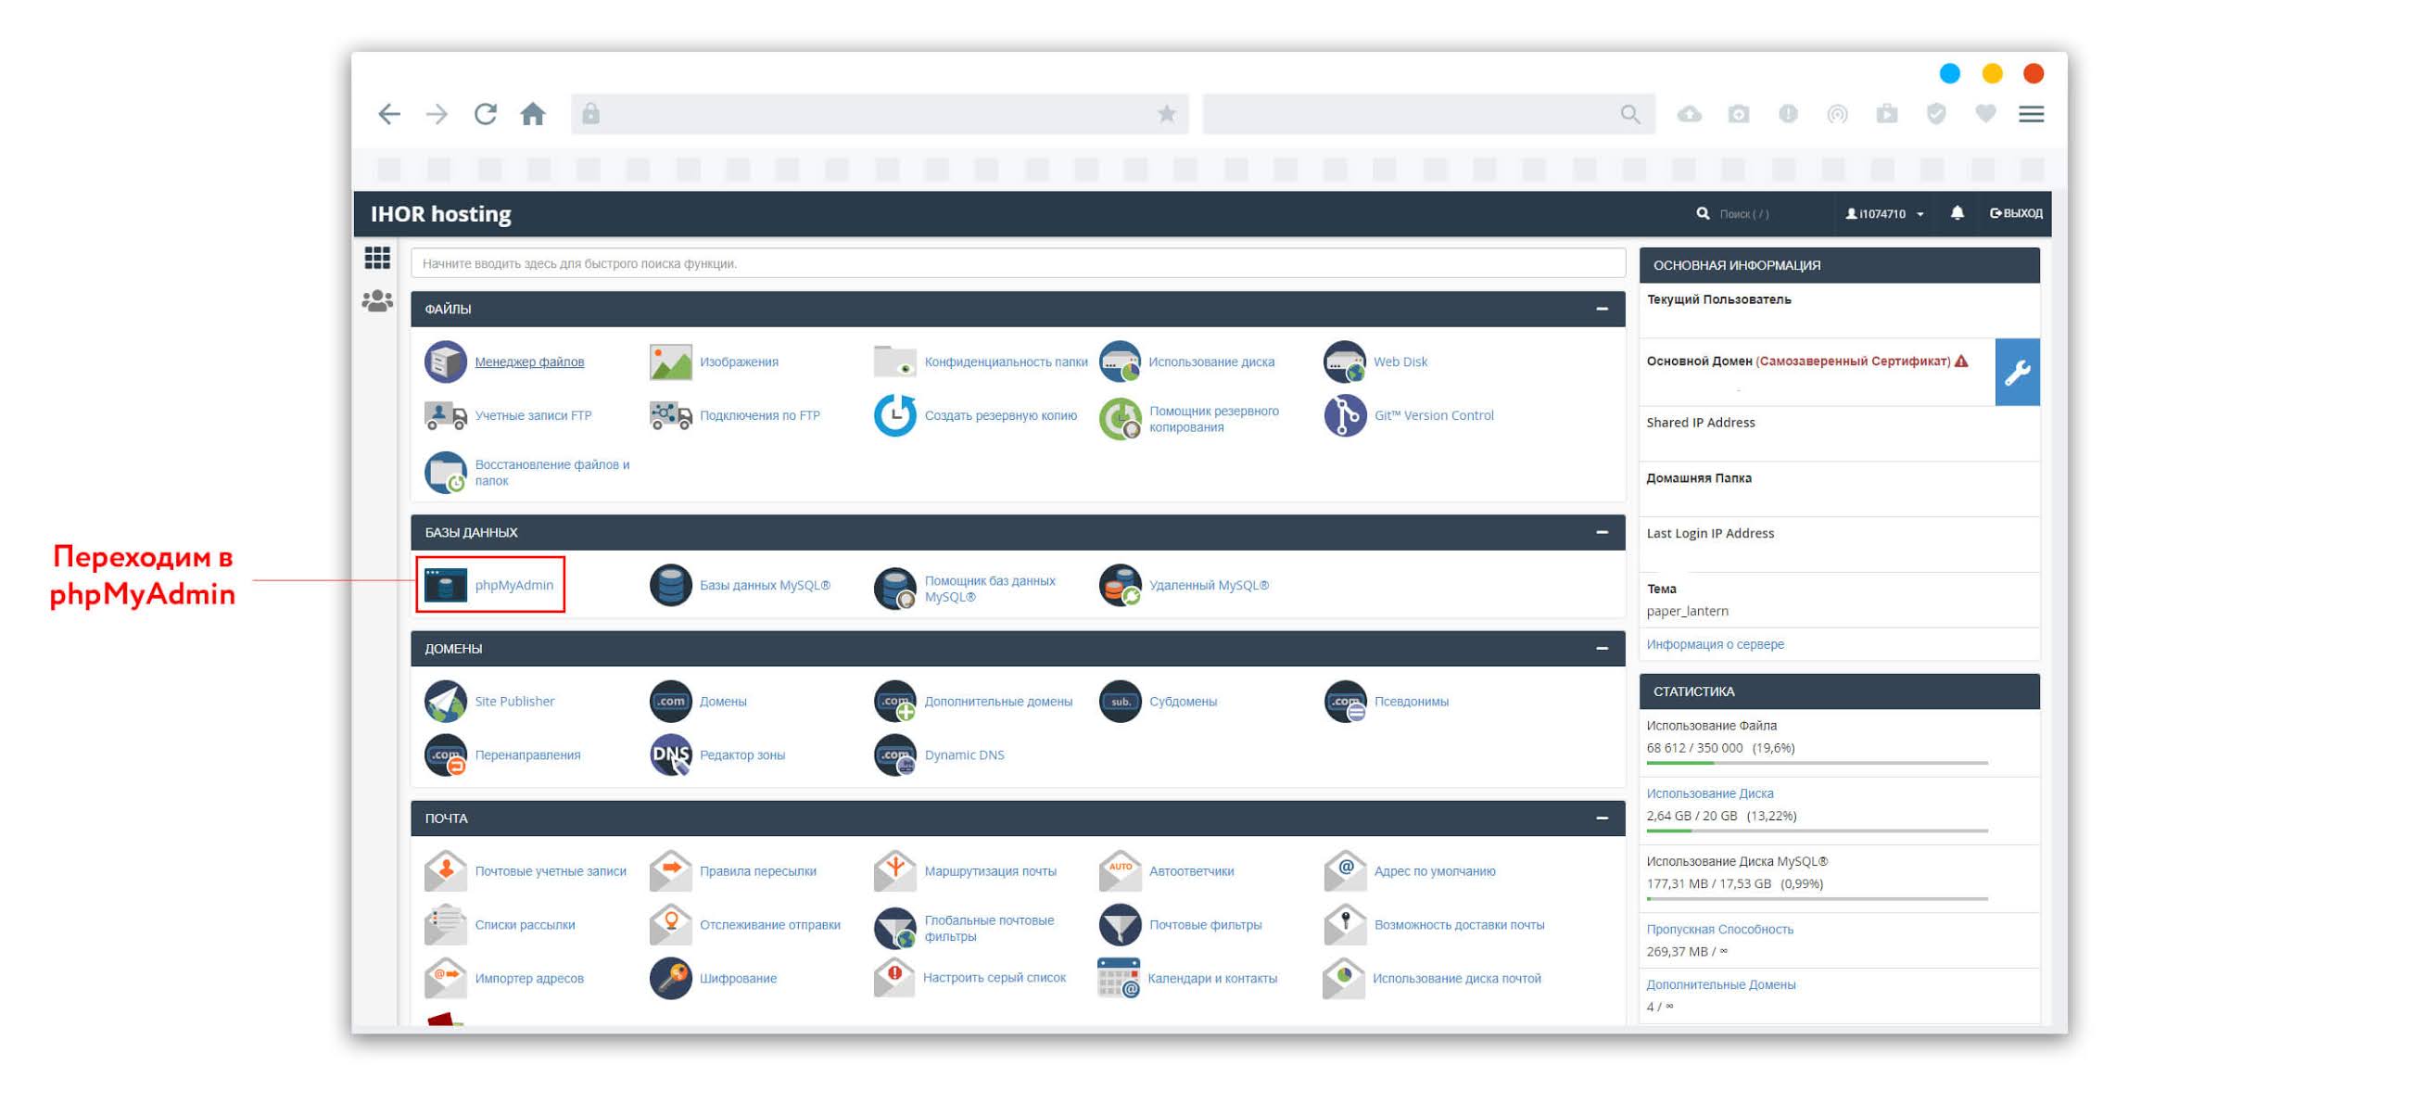
Task: Open the Календари и контакты icon
Action: [1119, 978]
